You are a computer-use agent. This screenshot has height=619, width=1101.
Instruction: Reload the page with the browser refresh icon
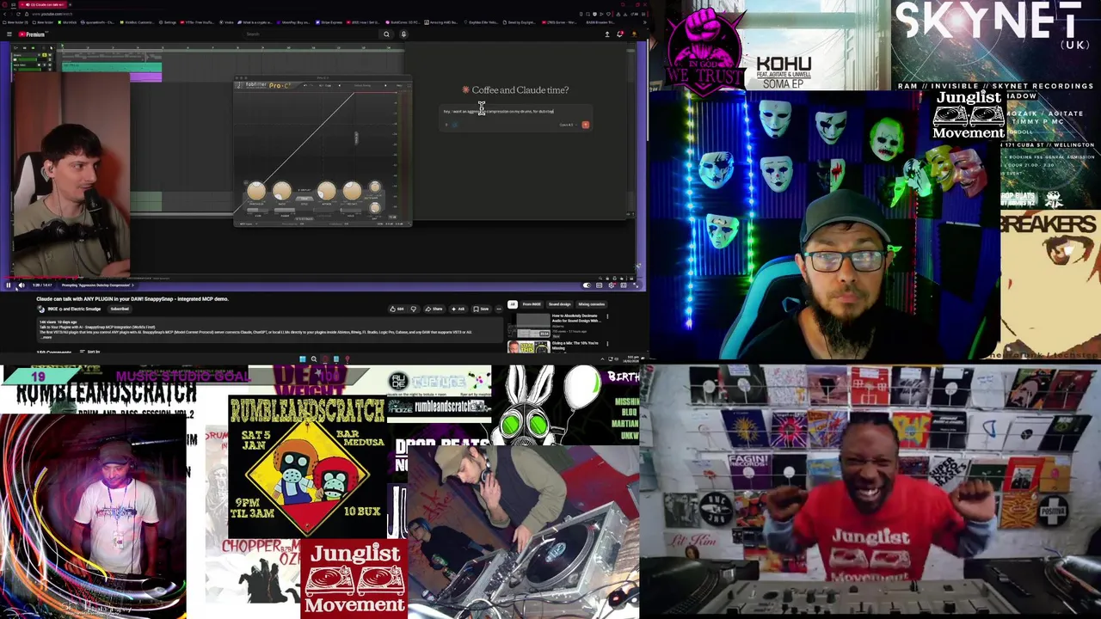[18, 14]
